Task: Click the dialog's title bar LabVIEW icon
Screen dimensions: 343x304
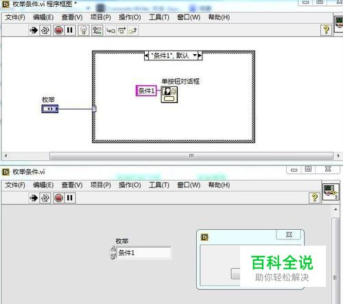Action: pyautogui.click(x=204, y=237)
